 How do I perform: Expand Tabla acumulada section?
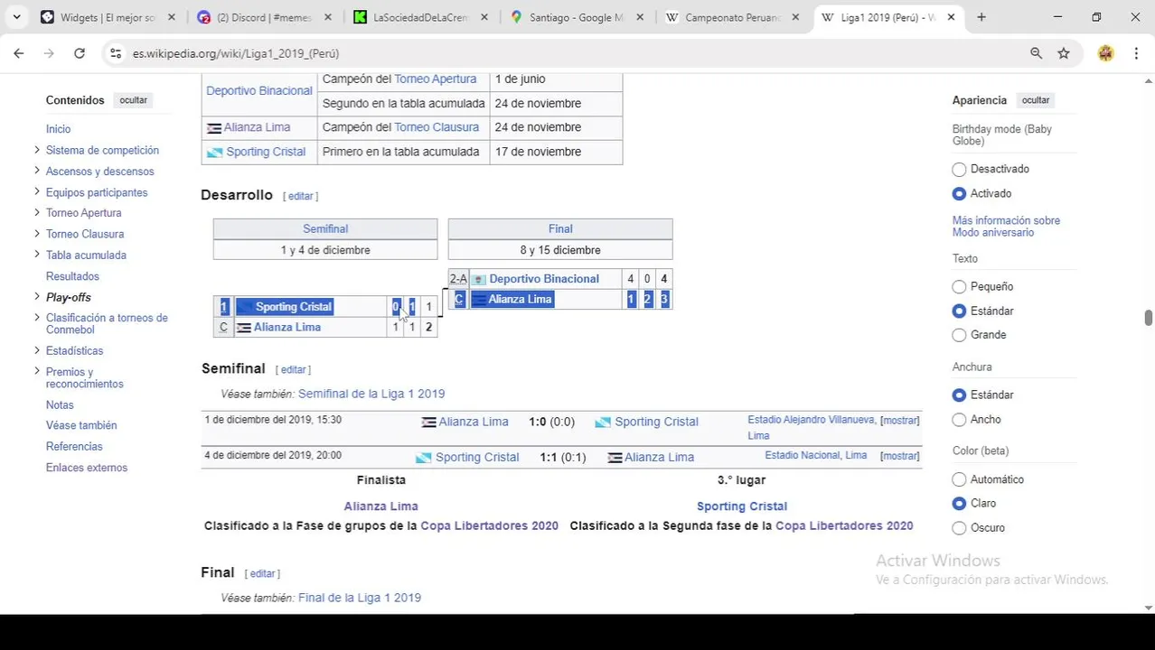pos(37,255)
